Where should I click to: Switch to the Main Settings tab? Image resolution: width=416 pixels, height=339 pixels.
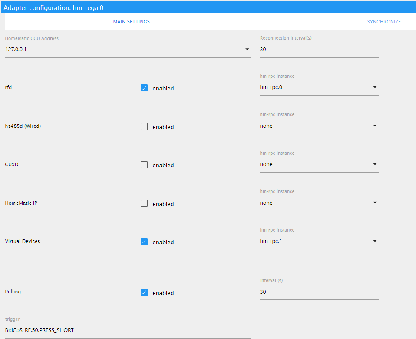point(131,22)
